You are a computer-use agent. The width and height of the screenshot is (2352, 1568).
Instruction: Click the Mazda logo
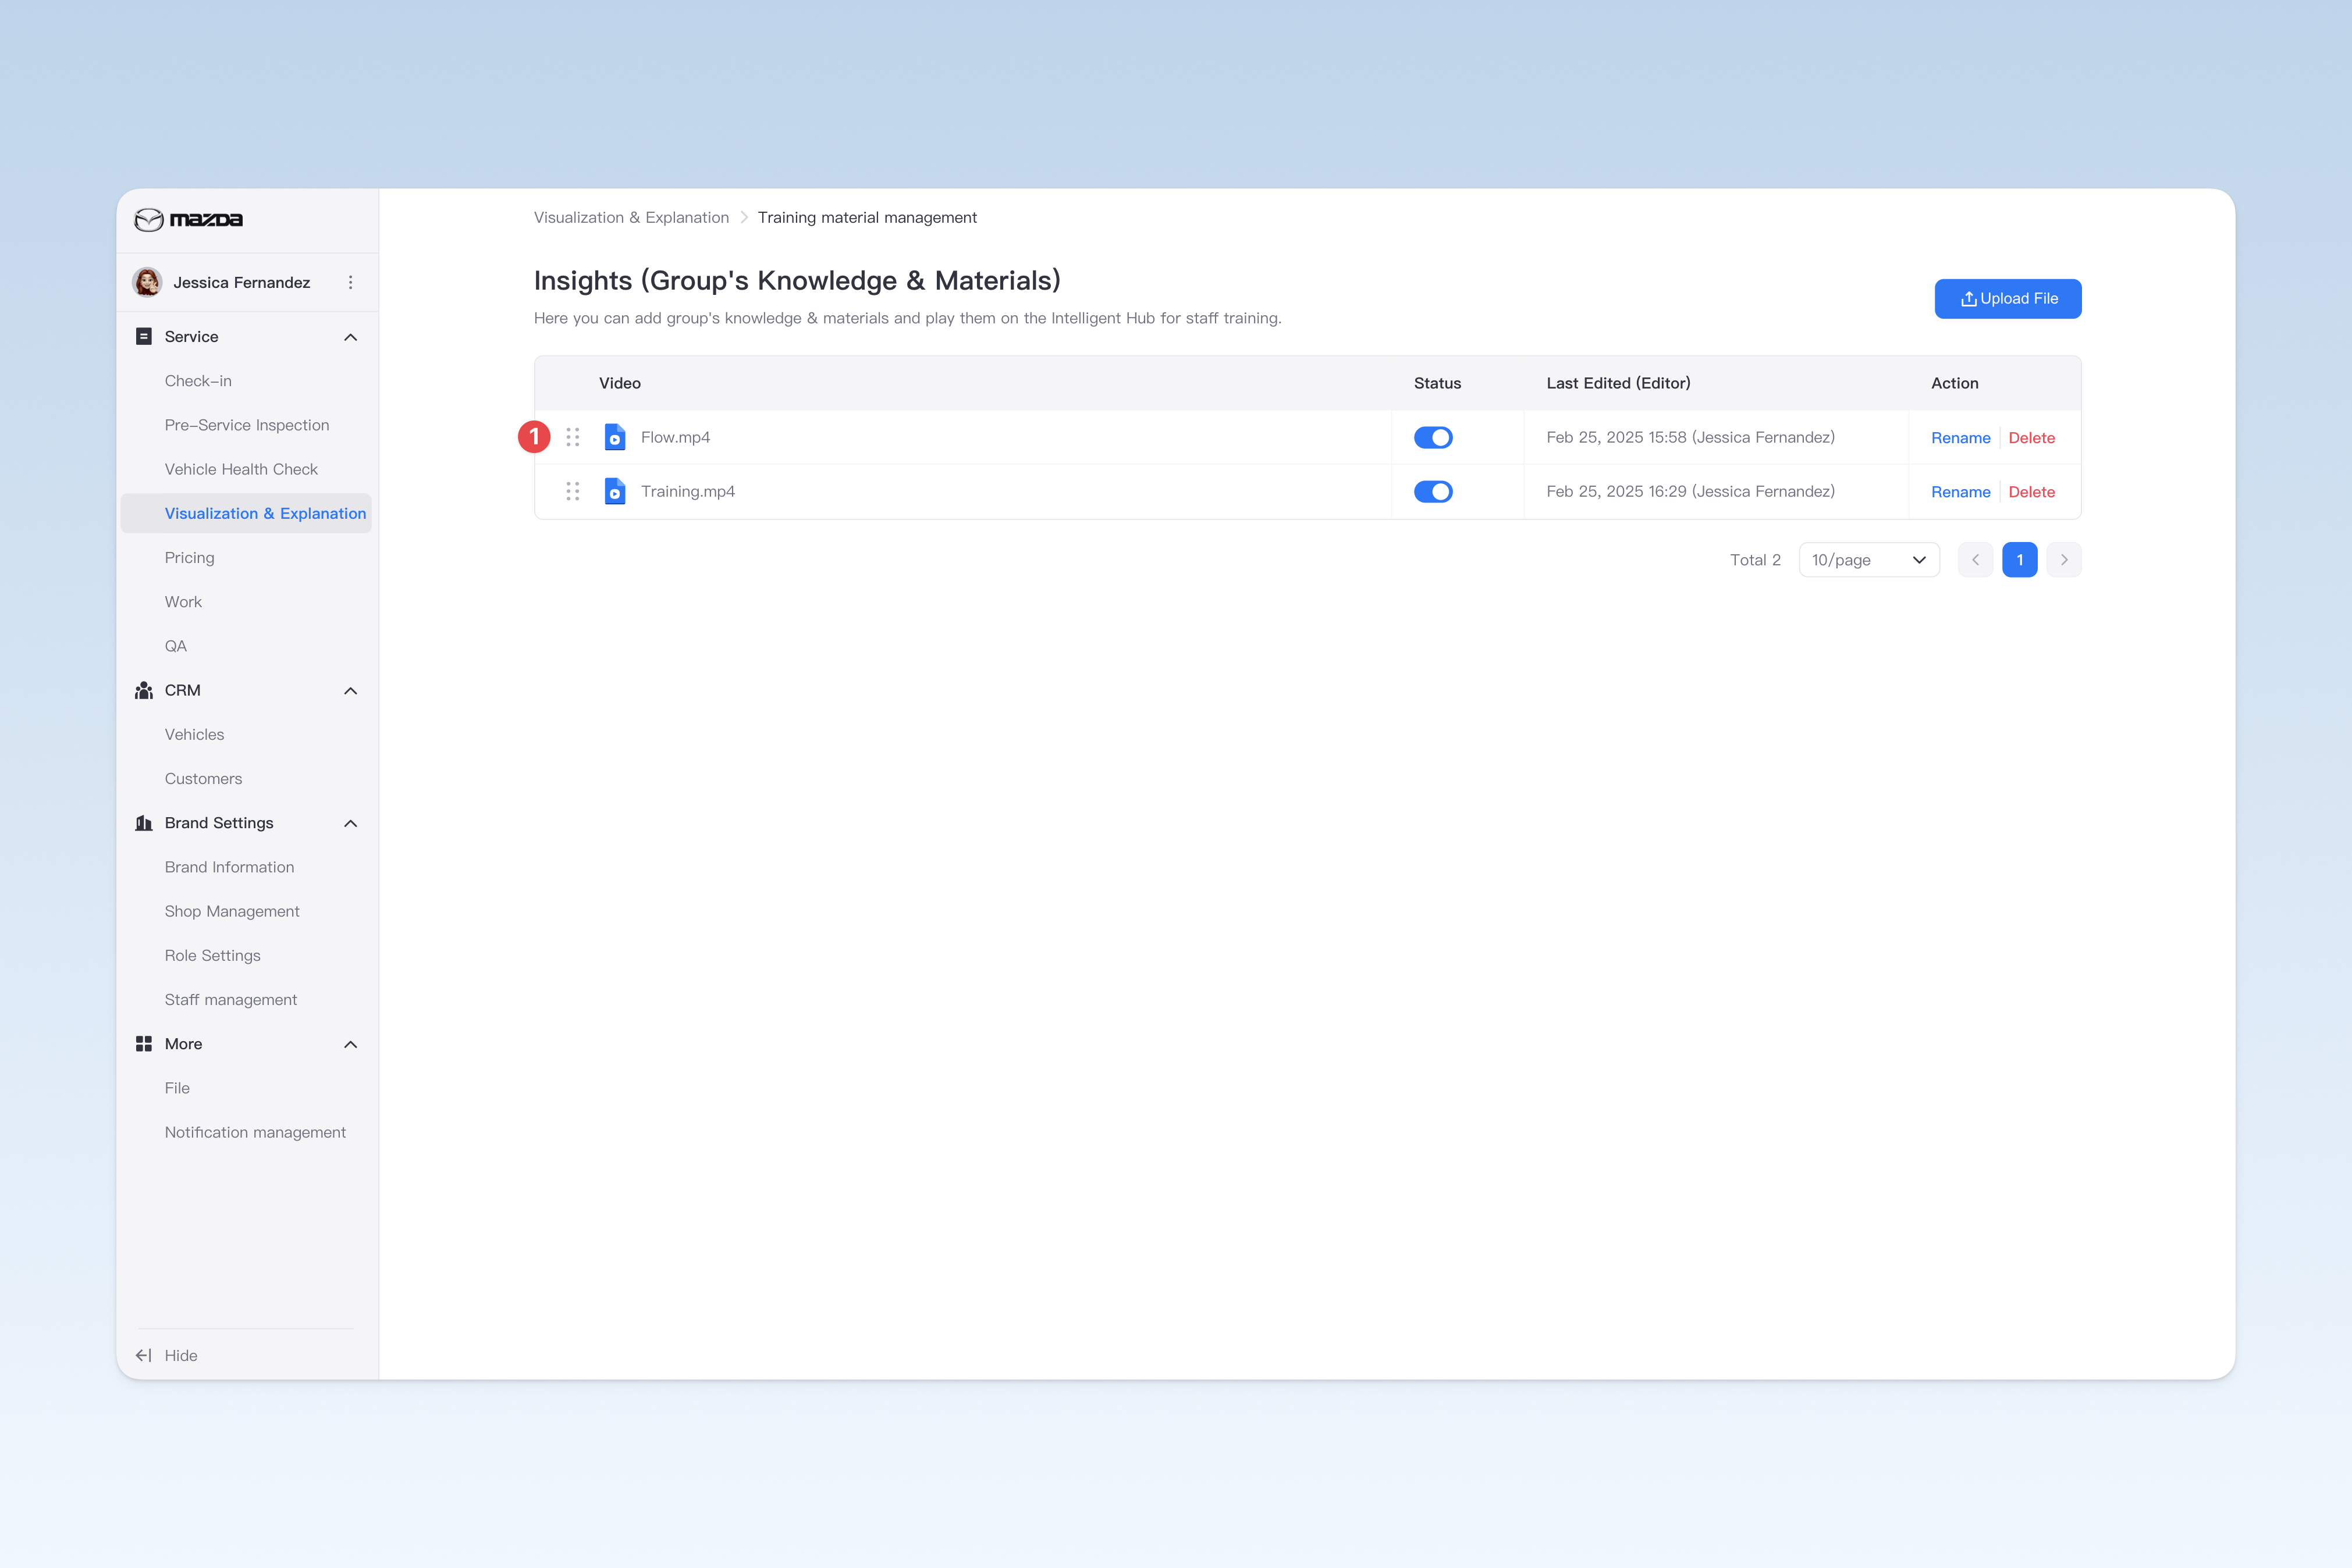pos(188,219)
